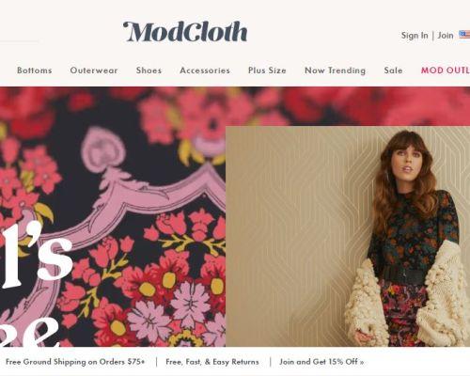Select the Sale navigation item

(x=393, y=70)
